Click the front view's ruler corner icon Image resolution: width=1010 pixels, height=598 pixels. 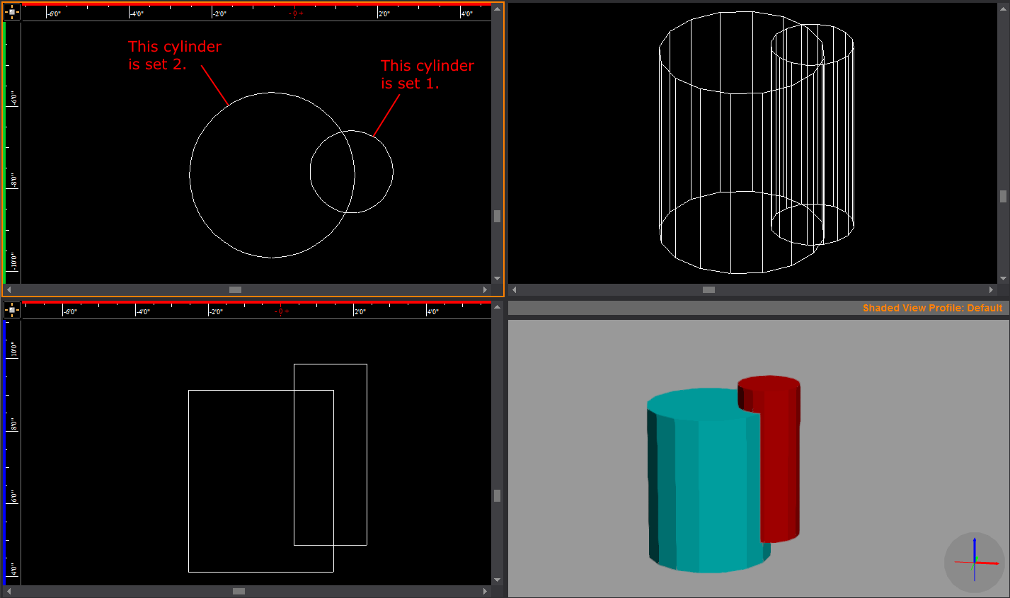tap(12, 309)
